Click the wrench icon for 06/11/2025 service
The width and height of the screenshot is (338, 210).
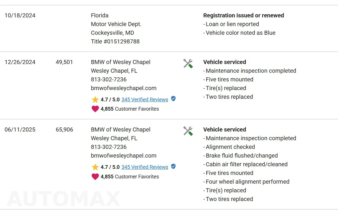click(188, 131)
